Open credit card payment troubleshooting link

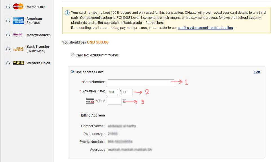coord(205,28)
